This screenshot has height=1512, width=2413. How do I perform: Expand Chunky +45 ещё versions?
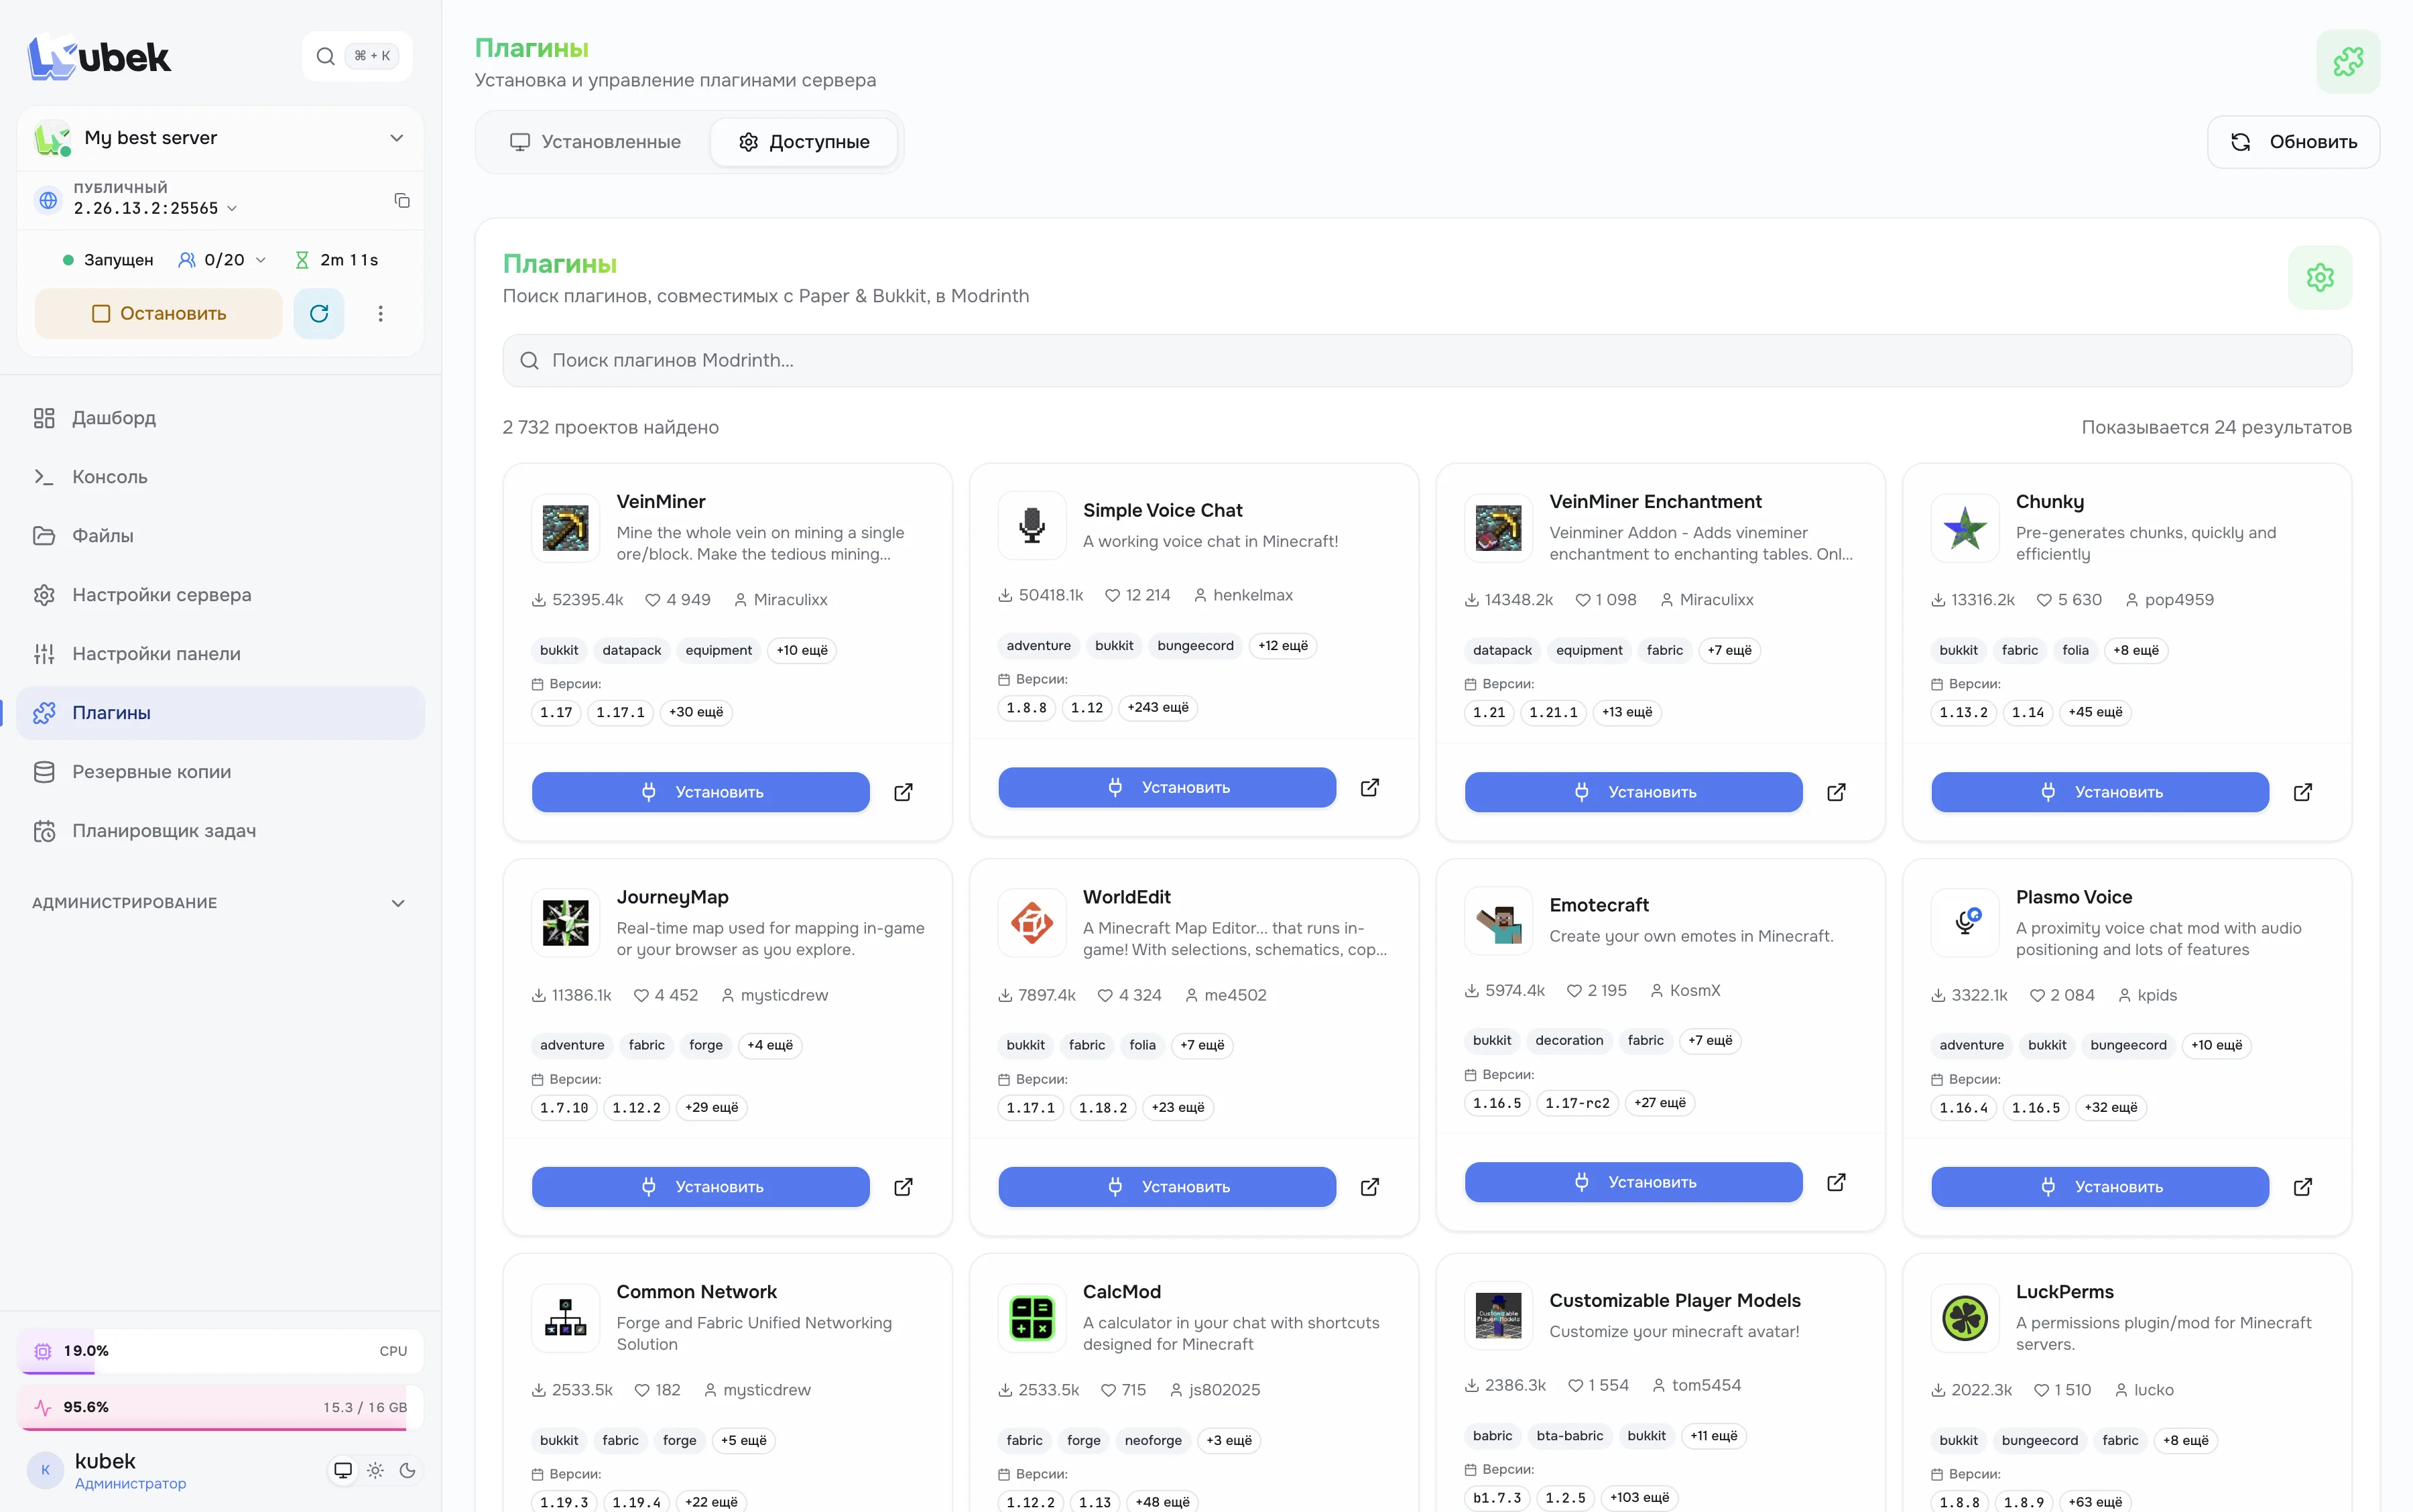point(2095,712)
